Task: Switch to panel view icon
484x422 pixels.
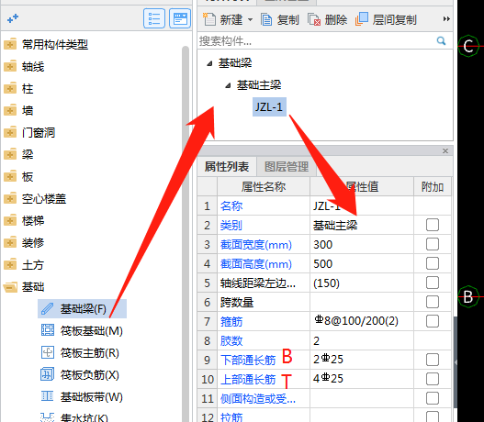Action: (x=180, y=18)
